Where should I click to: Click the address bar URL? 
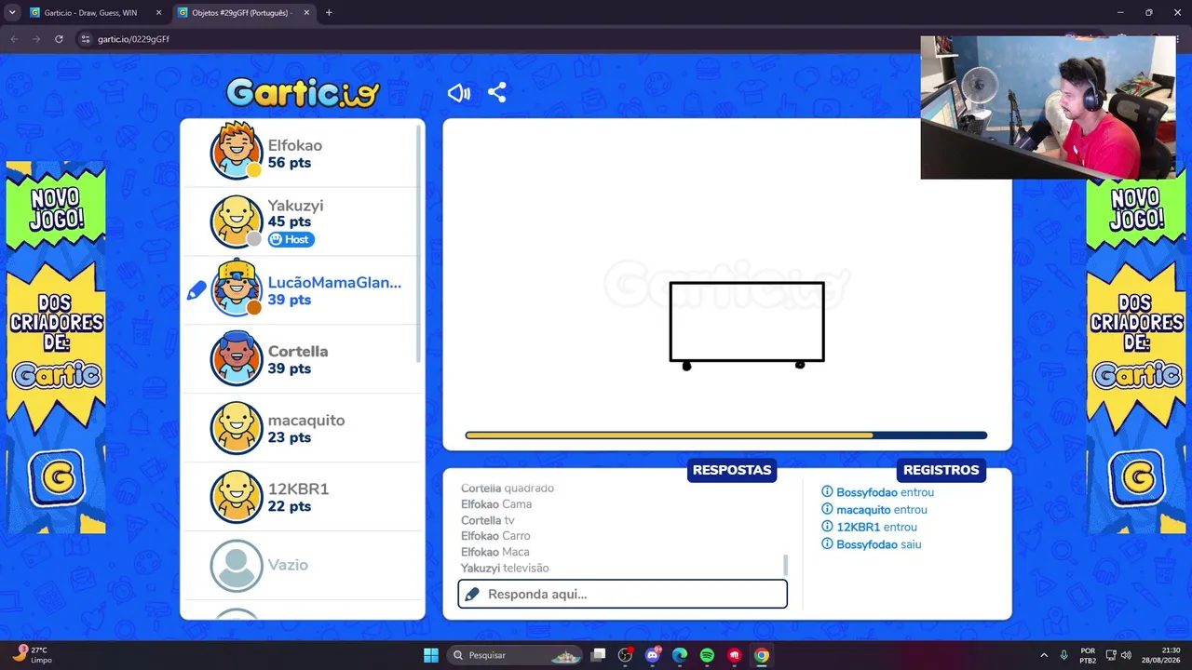point(133,39)
